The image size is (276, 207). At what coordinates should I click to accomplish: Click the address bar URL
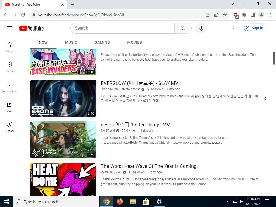81,15
